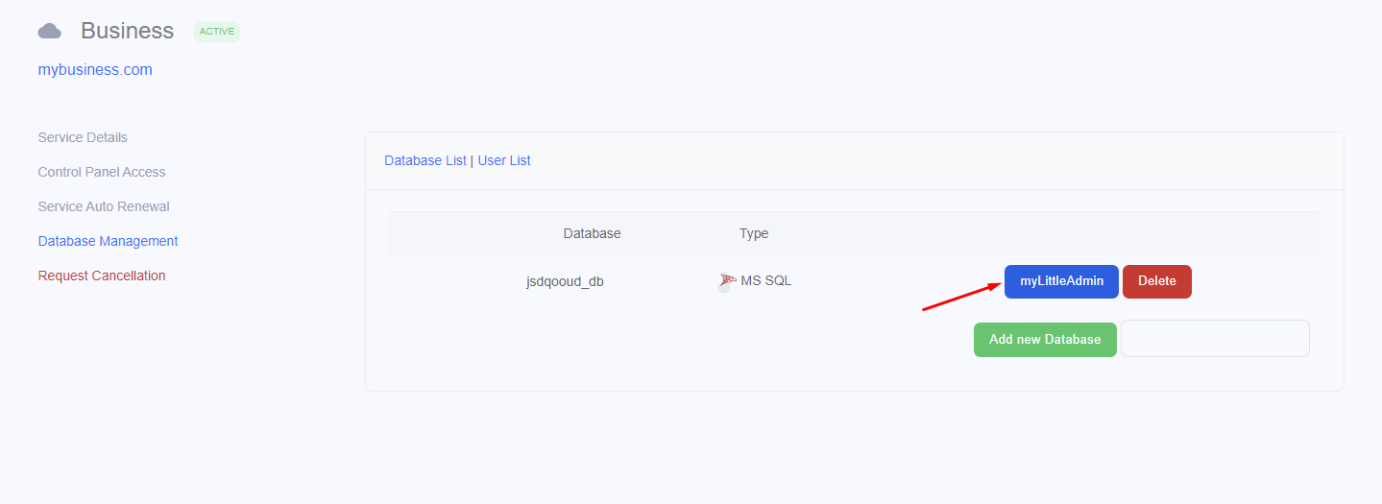Click the MS SQL type label
The image size is (1382, 504).
click(x=766, y=281)
